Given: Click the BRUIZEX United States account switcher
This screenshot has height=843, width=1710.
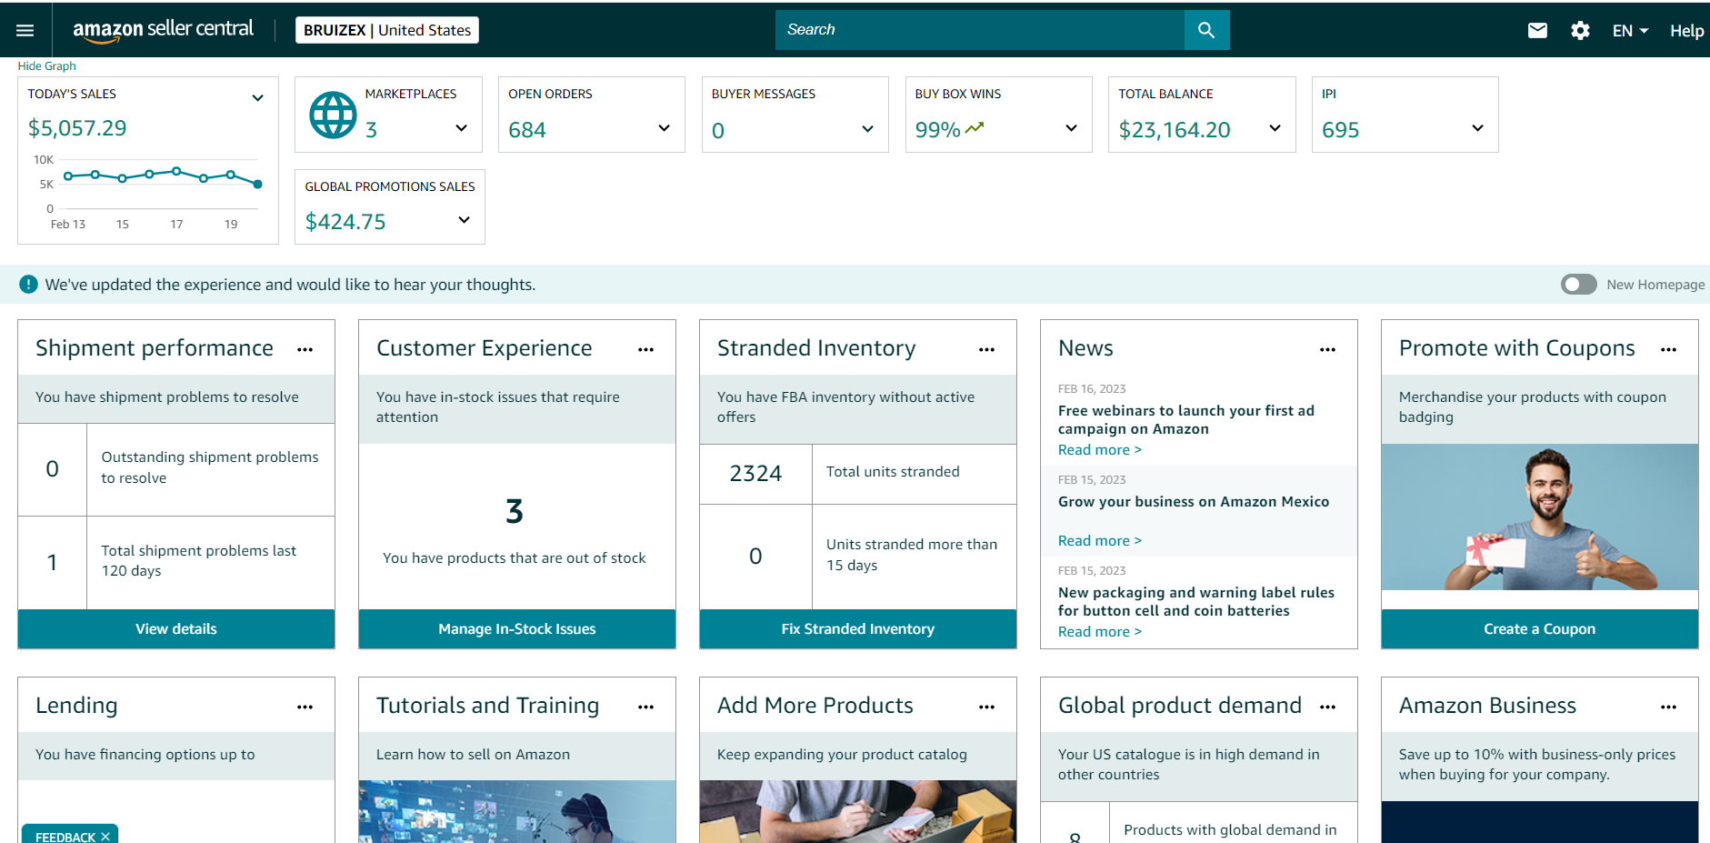Looking at the screenshot, I should (x=387, y=30).
